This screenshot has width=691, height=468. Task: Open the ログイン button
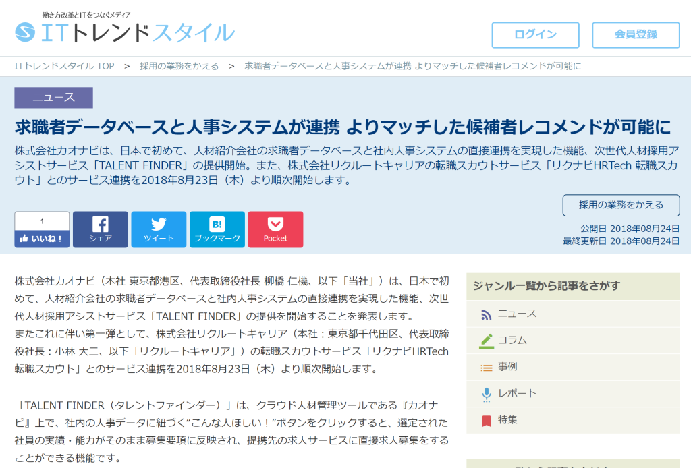point(535,35)
